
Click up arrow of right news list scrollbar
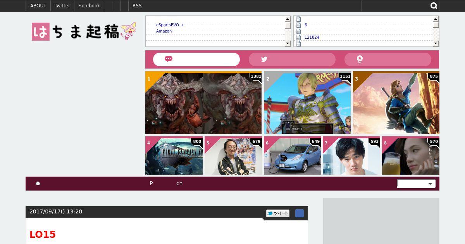[x=436, y=19]
